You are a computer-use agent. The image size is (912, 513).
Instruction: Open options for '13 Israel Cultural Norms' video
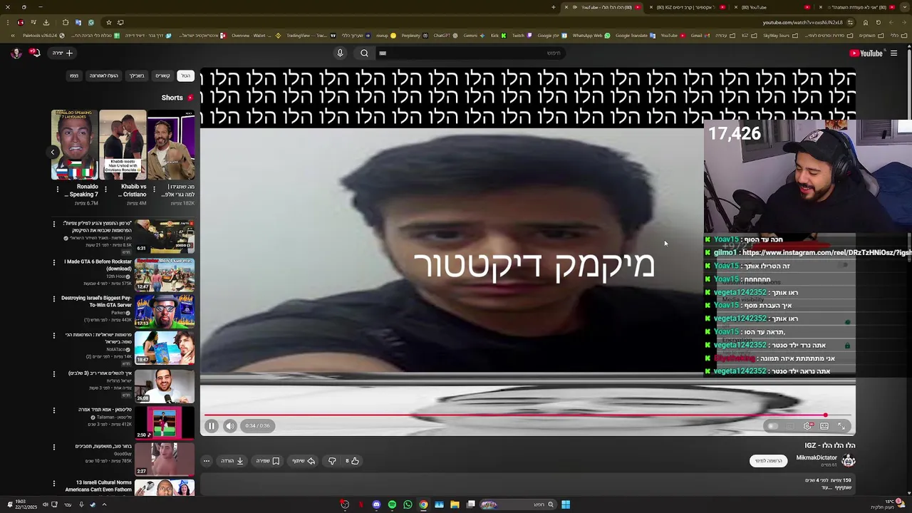click(x=53, y=484)
